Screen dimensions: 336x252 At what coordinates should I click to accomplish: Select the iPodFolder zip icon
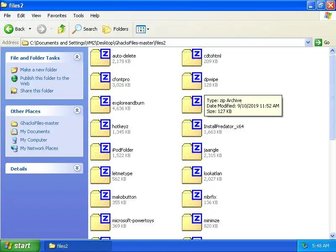[100, 152]
